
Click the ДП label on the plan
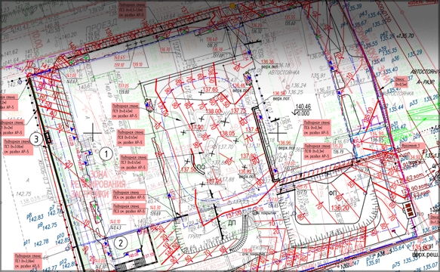tap(232, 223)
